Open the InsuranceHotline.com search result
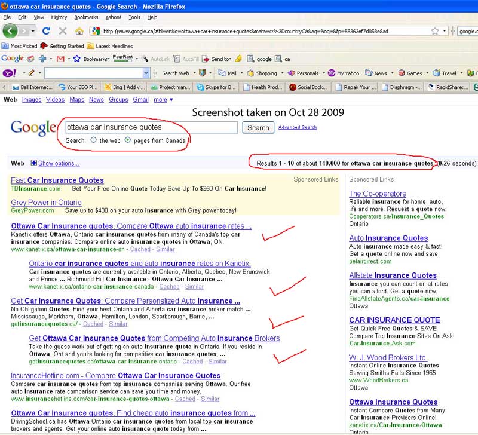Screen dimensions: 478x435 pyautogui.click(x=115, y=376)
